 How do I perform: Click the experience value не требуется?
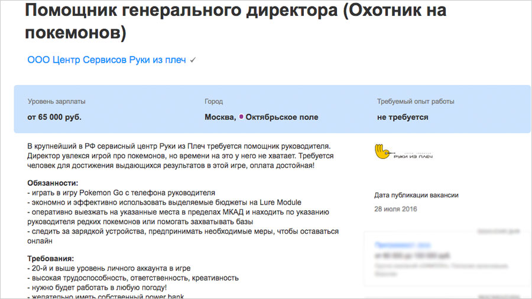click(x=403, y=117)
